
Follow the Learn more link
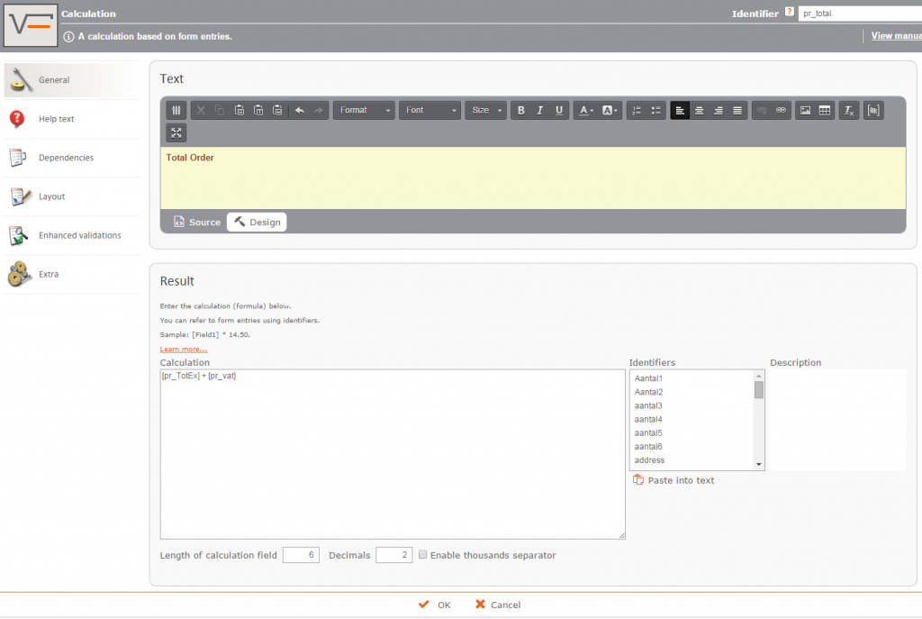(184, 349)
